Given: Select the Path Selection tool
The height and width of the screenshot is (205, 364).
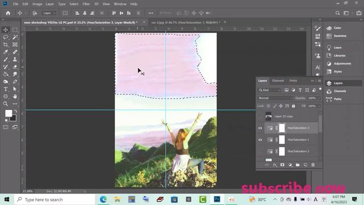Looking at the screenshot, I should click(x=15, y=89).
